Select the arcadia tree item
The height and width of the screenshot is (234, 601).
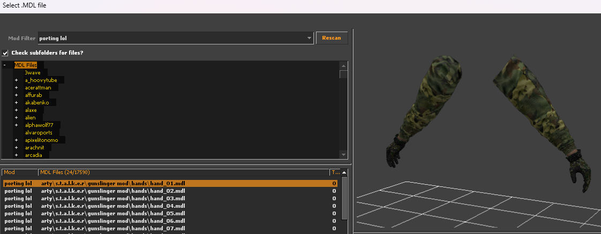(34, 155)
